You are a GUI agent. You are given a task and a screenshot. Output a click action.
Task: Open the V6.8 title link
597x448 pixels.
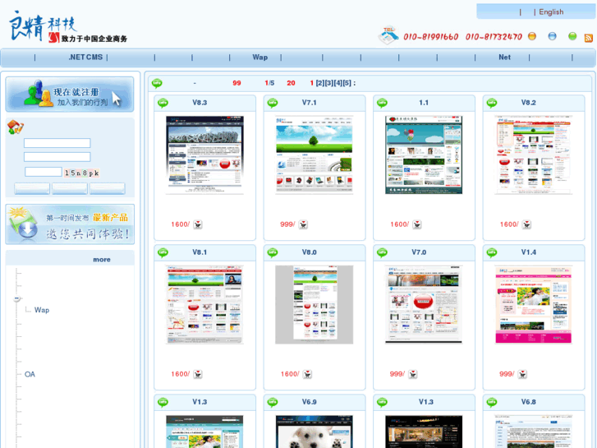point(529,402)
